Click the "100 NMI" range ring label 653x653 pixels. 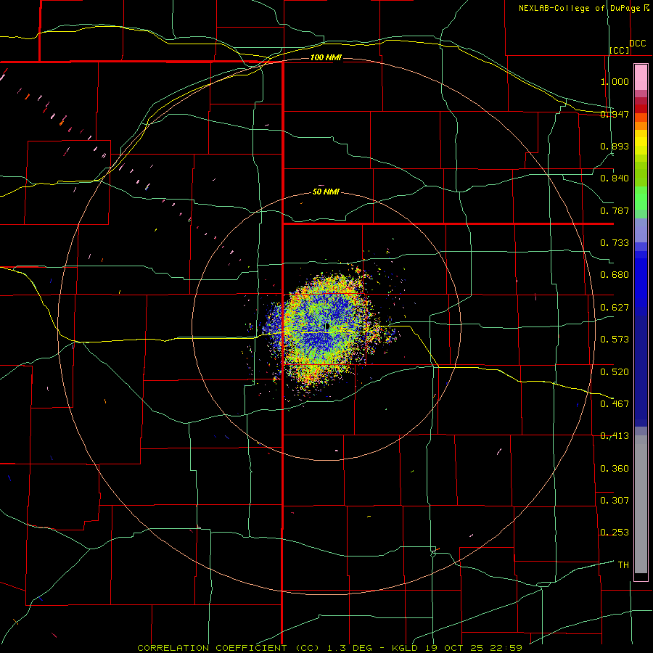coord(326,57)
